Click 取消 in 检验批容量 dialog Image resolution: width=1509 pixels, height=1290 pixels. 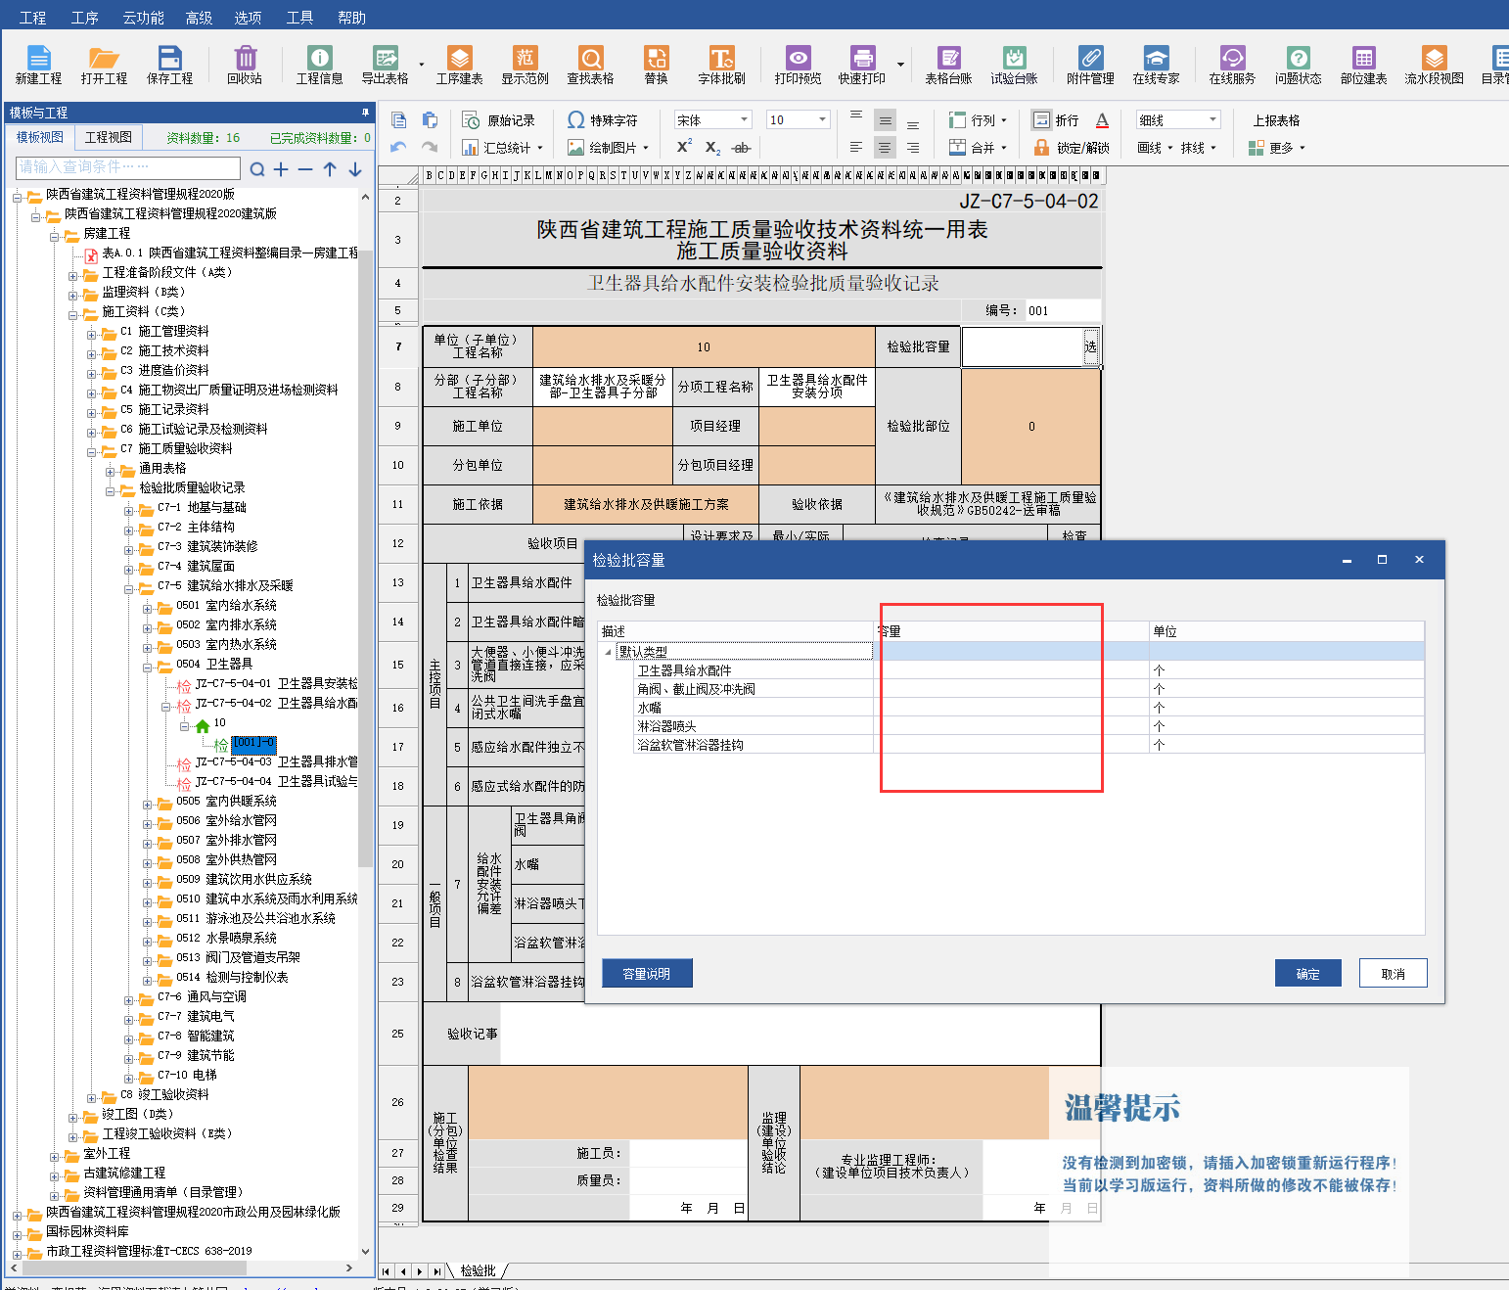pyautogui.click(x=1393, y=974)
